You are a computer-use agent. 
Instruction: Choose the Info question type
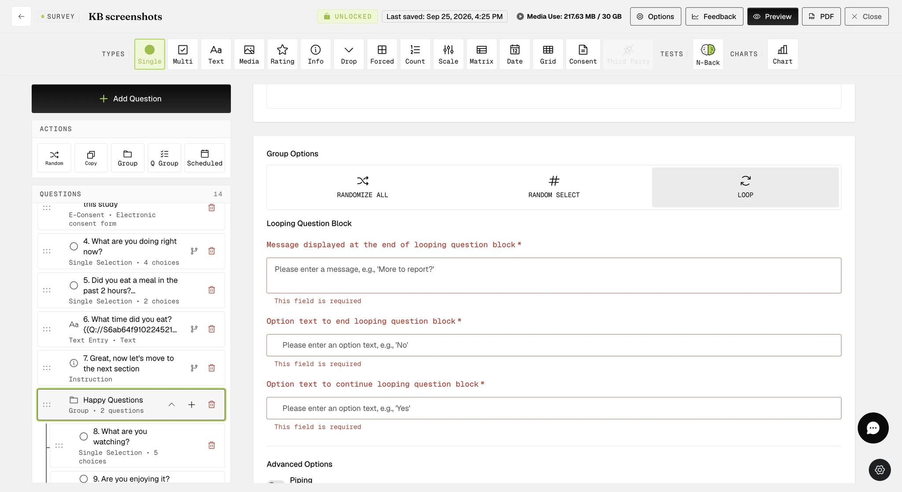(x=316, y=54)
